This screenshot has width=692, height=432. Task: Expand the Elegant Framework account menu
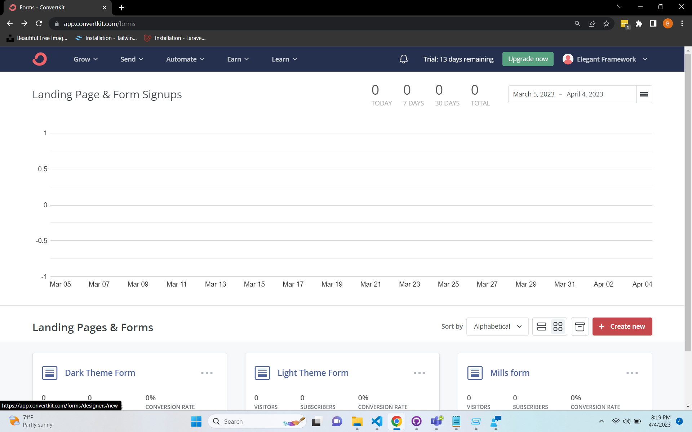click(x=605, y=59)
